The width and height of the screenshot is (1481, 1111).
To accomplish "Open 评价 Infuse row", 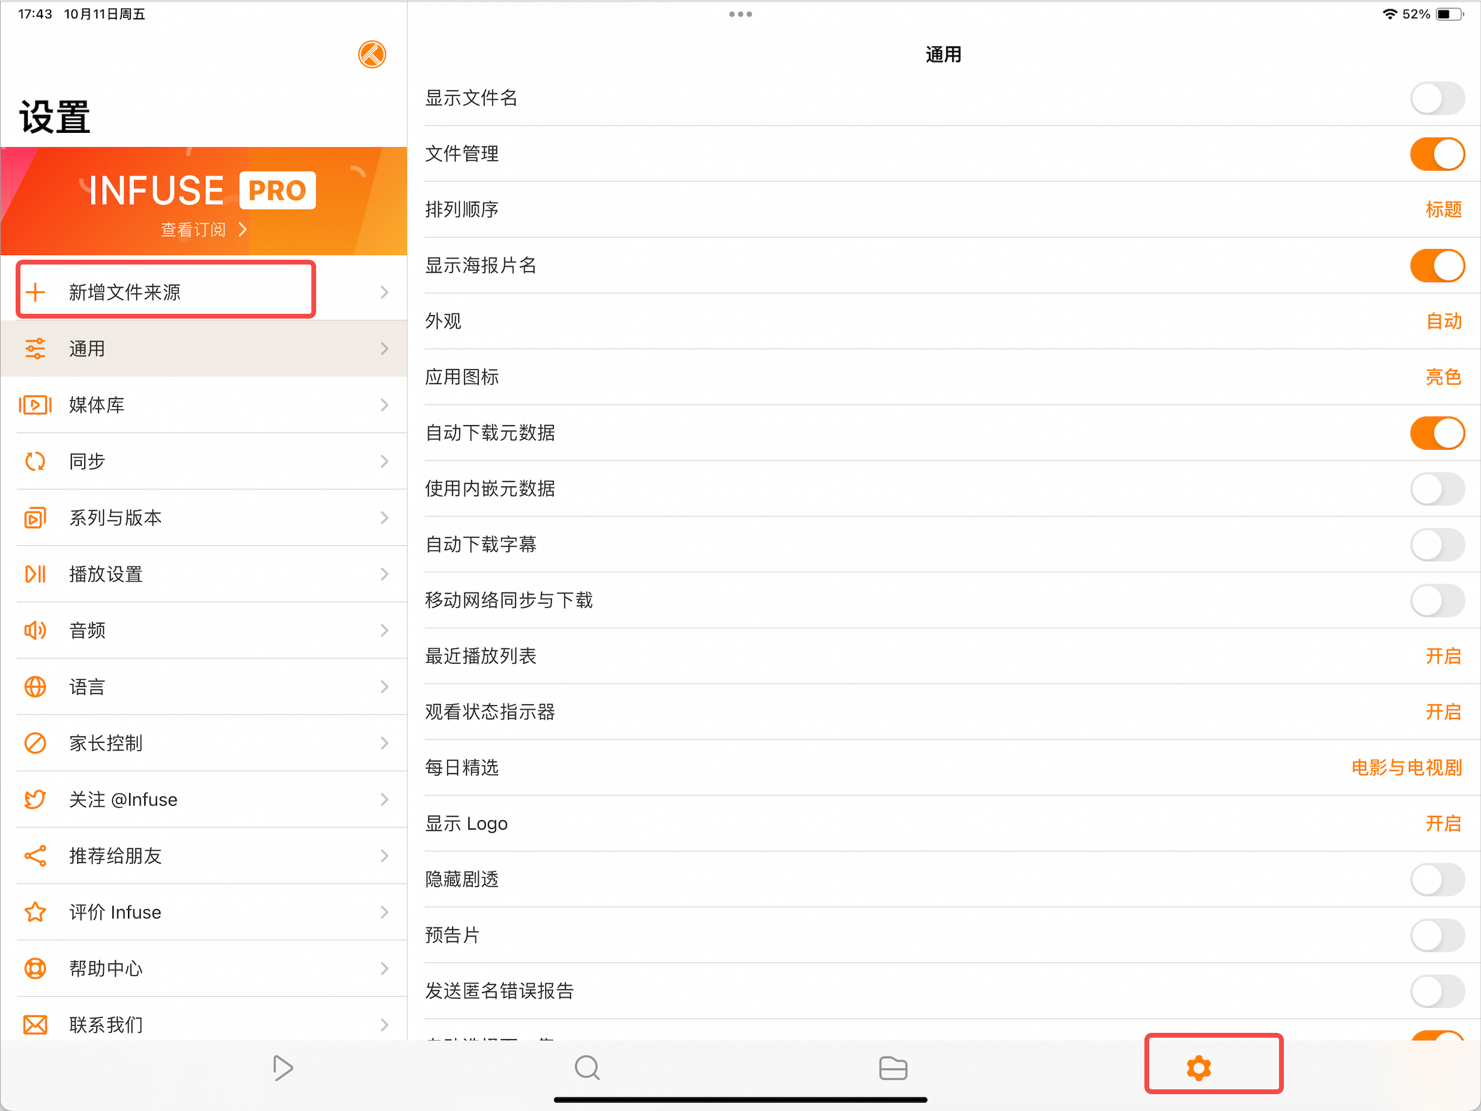I will pyautogui.click(x=204, y=911).
